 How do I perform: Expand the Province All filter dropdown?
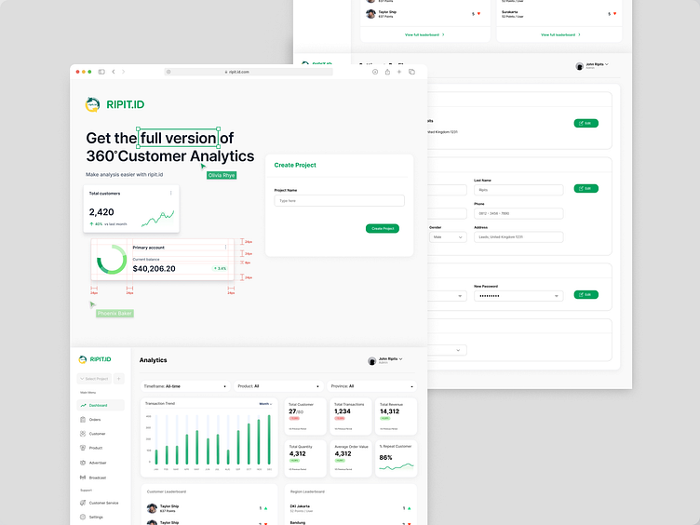pyautogui.click(x=372, y=386)
